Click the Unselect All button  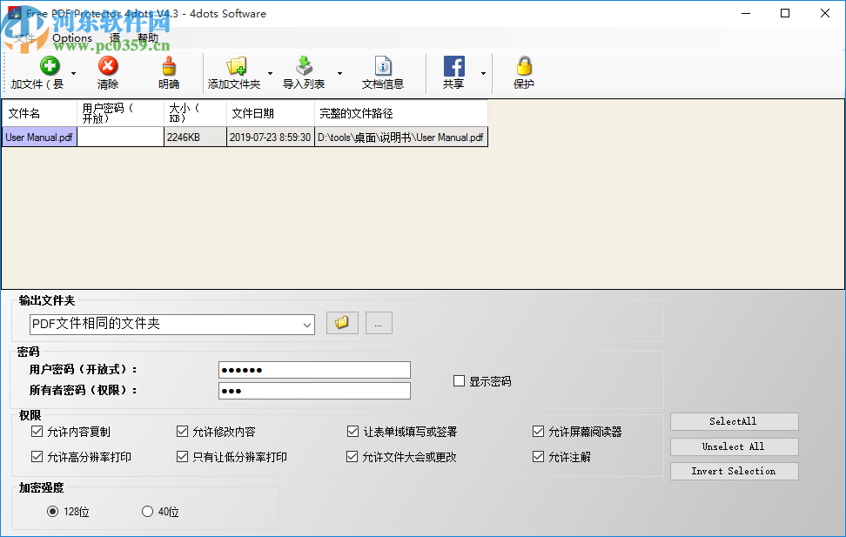734,446
